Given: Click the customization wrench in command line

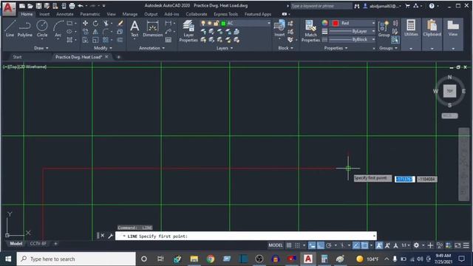Looking at the screenshot, I should pyautogui.click(x=110, y=236).
